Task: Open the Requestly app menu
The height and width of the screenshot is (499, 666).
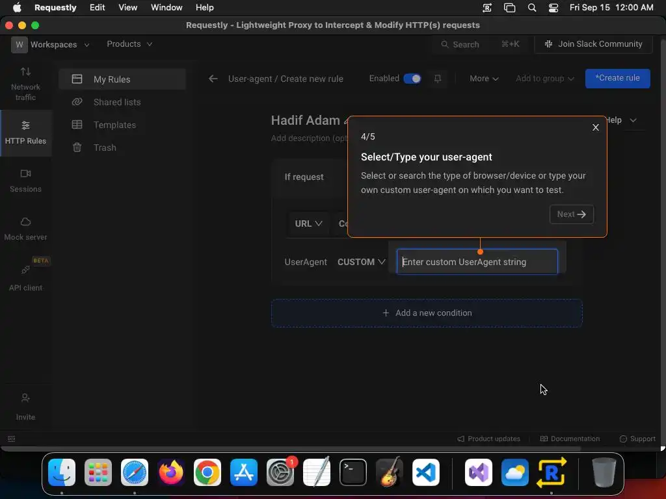Action: tap(55, 8)
